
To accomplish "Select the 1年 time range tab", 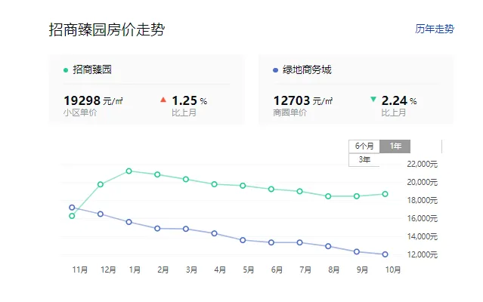I will coord(395,146).
